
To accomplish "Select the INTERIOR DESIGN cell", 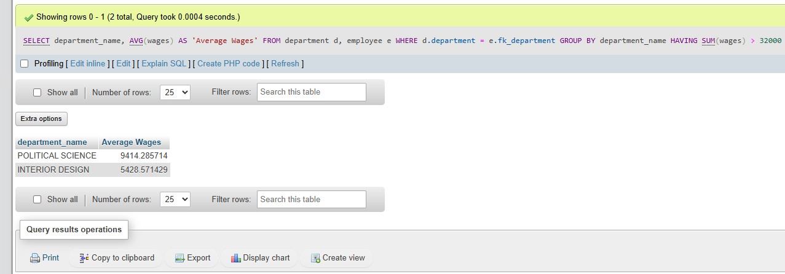I will pos(57,170).
